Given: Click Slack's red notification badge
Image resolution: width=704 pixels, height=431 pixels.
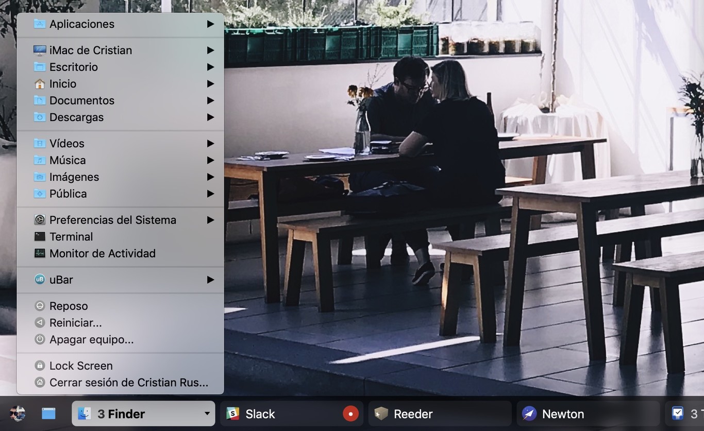Looking at the screenshot, I should (x=351, y=413).
